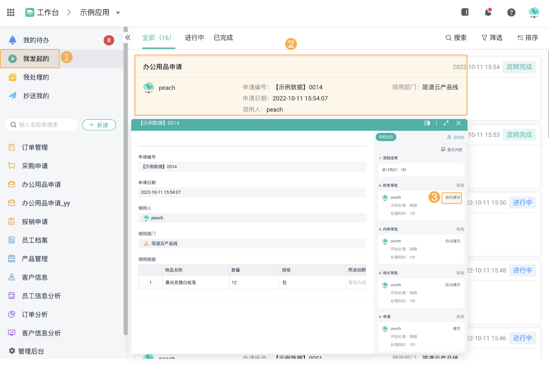Select 我的待办 in the sidebar

pos(36,40)
